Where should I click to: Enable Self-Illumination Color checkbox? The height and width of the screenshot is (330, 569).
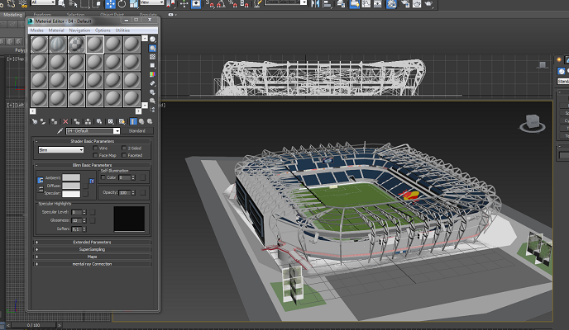pos(103,177)
